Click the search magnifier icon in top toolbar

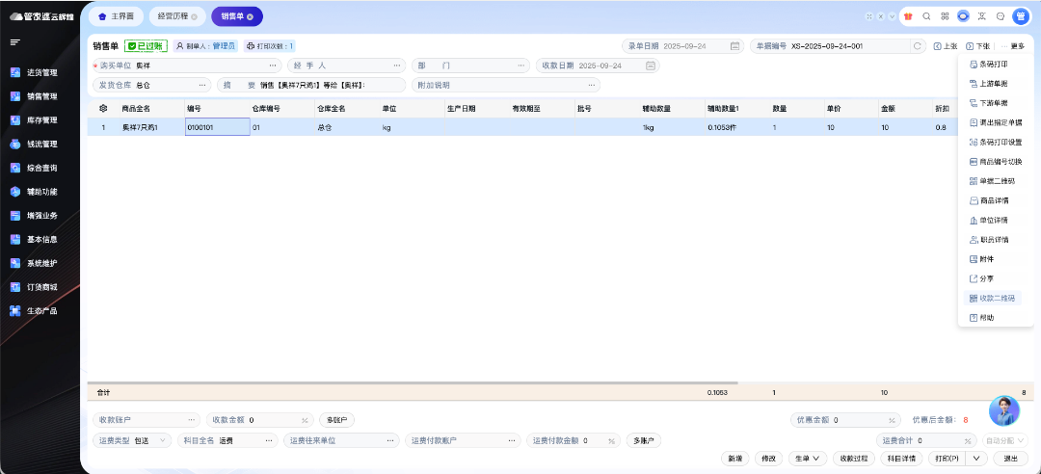[x=926, y=16]
